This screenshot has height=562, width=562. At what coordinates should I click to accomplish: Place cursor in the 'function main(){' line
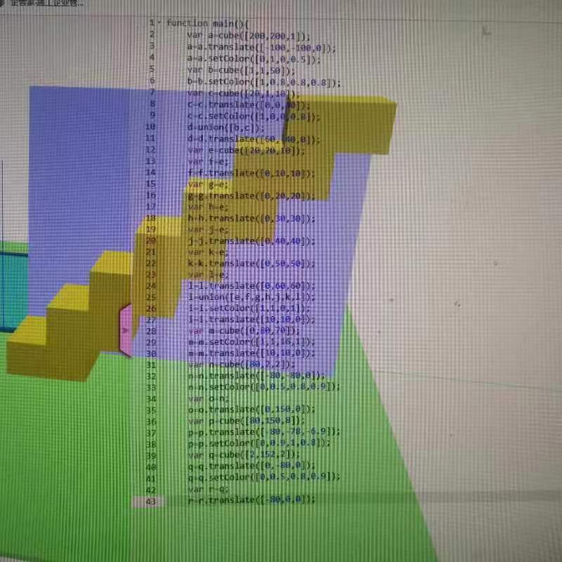coord(212,23)
